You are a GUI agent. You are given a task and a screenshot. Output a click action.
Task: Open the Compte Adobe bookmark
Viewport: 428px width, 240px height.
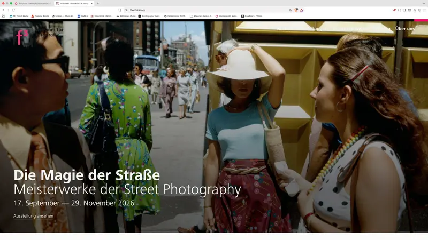click(40, 17)
